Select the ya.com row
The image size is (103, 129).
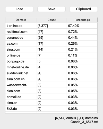(51, 44)
